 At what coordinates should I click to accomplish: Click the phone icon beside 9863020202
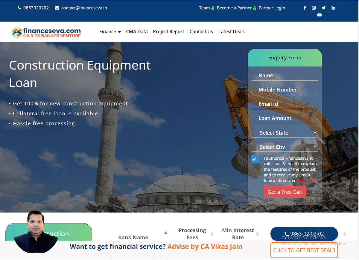(x=19, y=8)
